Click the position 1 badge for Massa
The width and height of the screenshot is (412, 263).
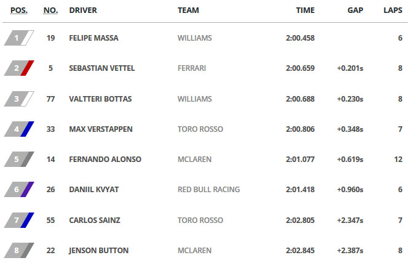point(19,38)
